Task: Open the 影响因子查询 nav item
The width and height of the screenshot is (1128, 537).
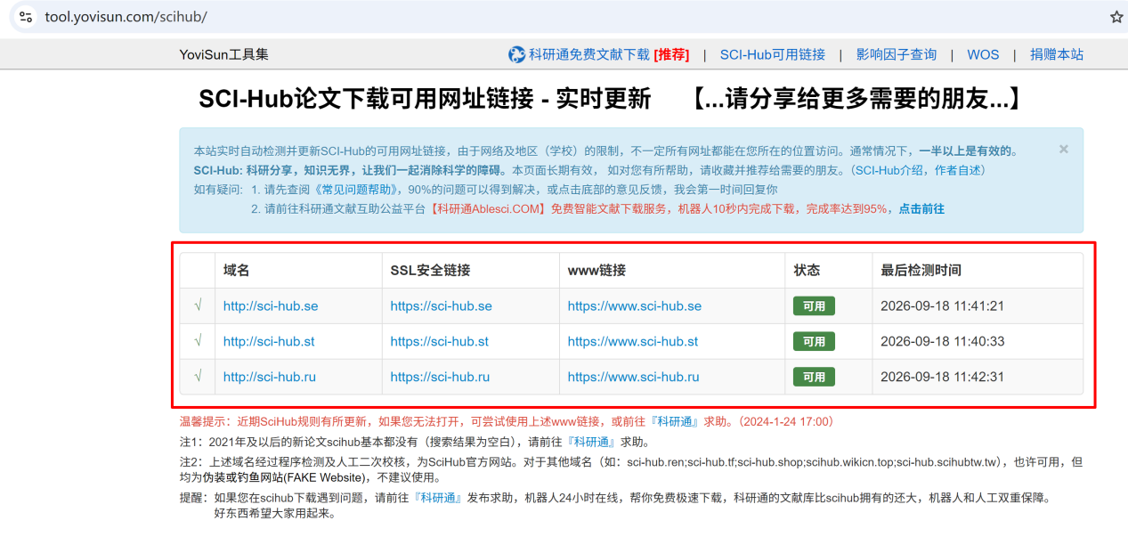Action: (897, 54)
